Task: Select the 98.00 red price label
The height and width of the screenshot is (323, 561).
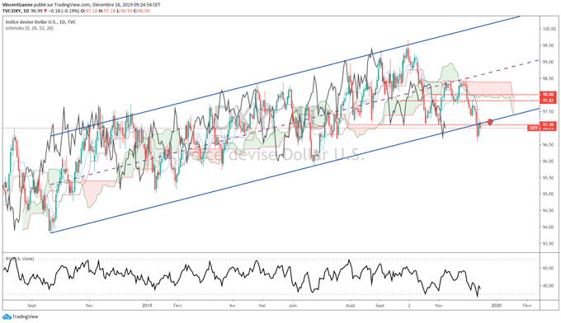Action: [548, 94]
